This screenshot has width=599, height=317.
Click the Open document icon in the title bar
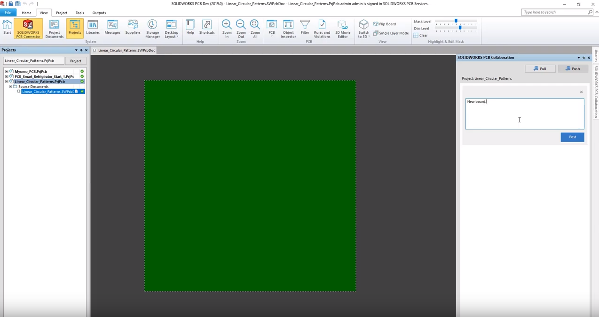(x=11, y=4)
